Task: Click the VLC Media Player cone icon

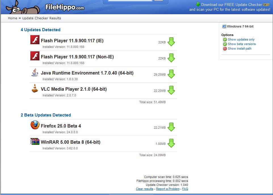Action: [x=35, y=88]
